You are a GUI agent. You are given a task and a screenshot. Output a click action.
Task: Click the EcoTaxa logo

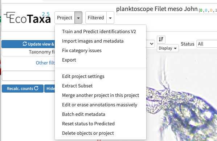tap(27, 17)
